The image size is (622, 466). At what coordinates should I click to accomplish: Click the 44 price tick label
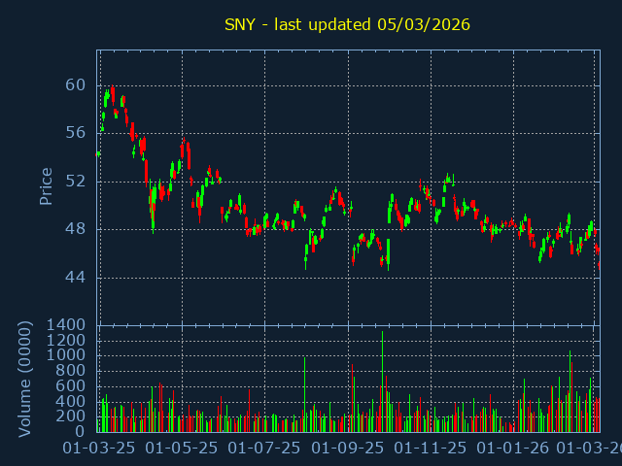coord(76,278)
